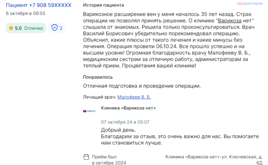The width and height of the screenshot is (268, 165).
Task: Click the review date 6 октября в 09:55
Action: pyautogui.click(x=26, y=14)
